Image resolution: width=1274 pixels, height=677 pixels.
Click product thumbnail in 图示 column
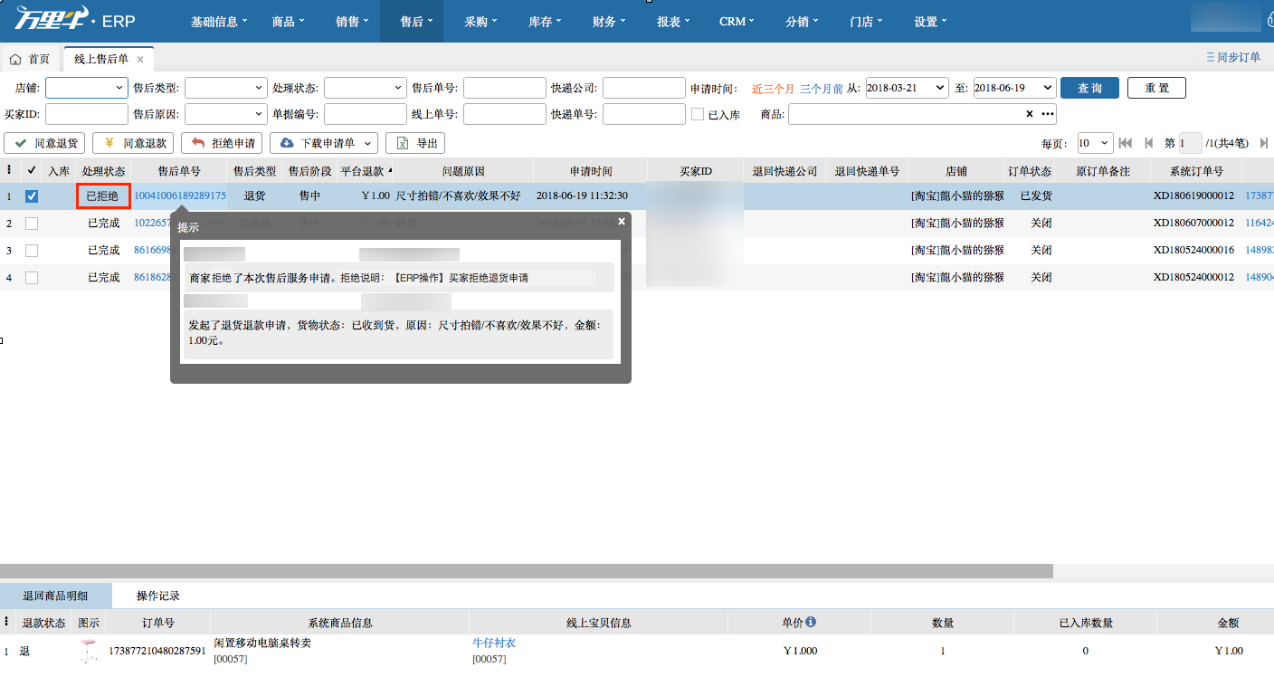(x=89, y=650)
